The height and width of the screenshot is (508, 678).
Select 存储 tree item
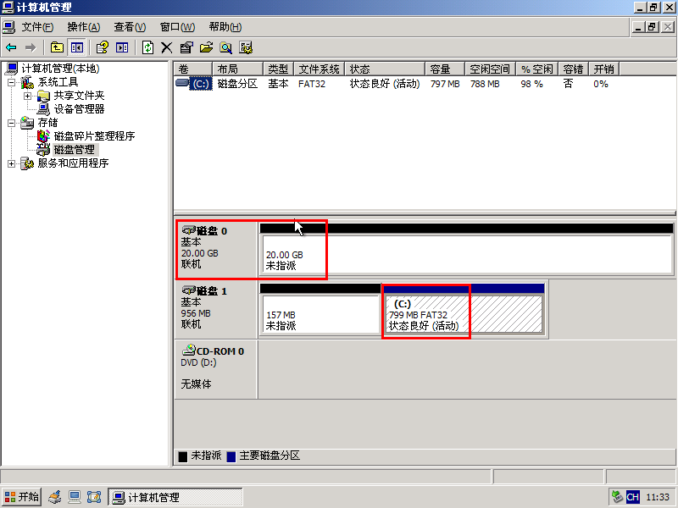[x=48, y=123]
